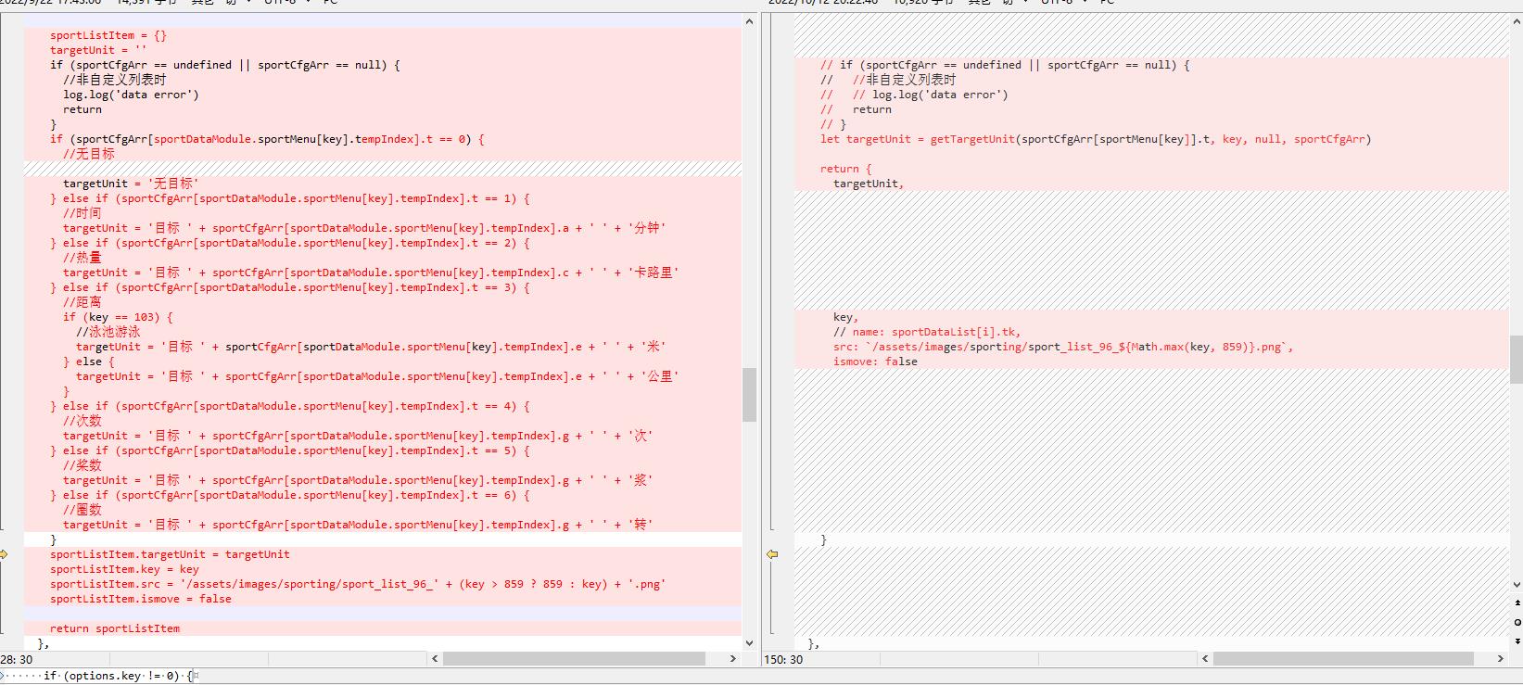Click commented '// if (sportCfgArr == undefined' line in right pane
Screen dimensions: 1523x685
[1005, 65]
